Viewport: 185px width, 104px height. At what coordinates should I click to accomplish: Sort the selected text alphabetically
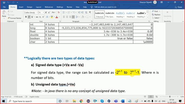86,12
